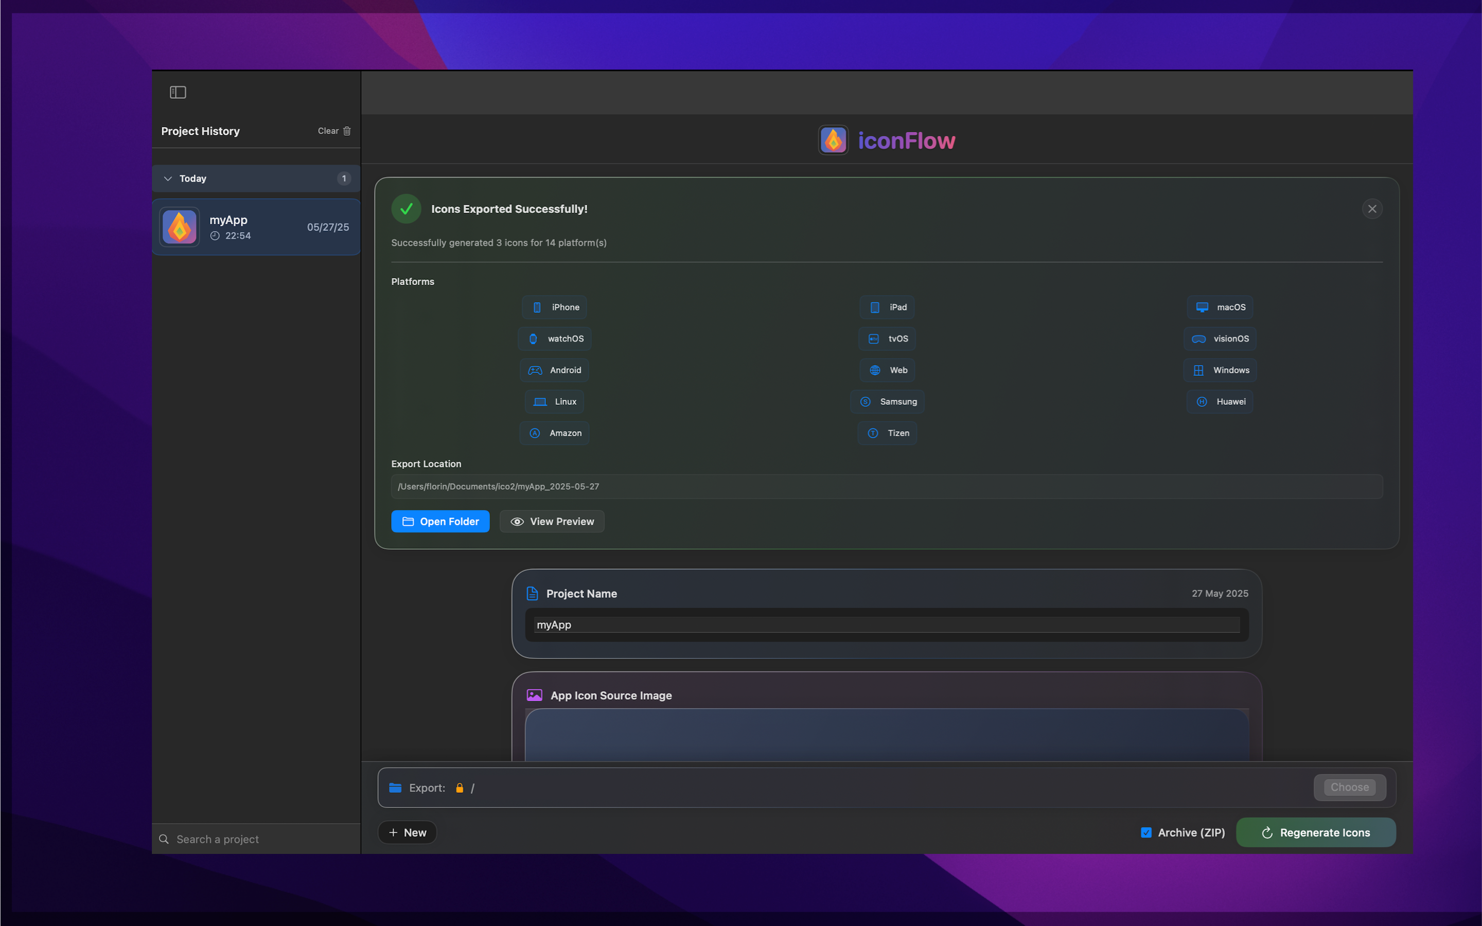The image size is (1482, 926).
Task: Click the Huawei platform chip
Action: tap(1220, 402)
